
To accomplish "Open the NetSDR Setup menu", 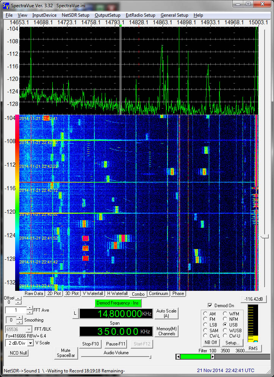I will (75, 15).
